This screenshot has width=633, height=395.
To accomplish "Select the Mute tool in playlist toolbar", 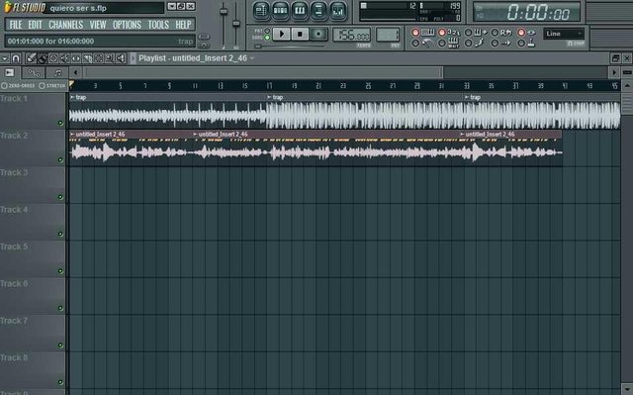I will tap(64, 58).
